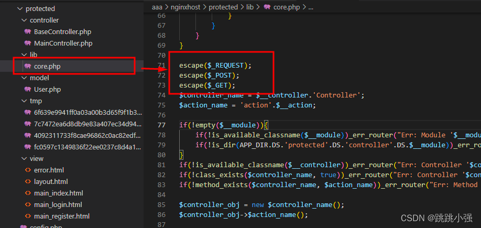
Task: Open error.html in view folder
Action: (x=49, y=170)
